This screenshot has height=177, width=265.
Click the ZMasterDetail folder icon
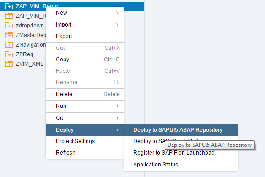[x=9, y=35]
